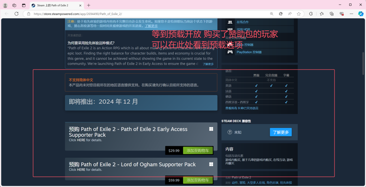
Task: Open a new browser tab
Action: pos(89,5)
